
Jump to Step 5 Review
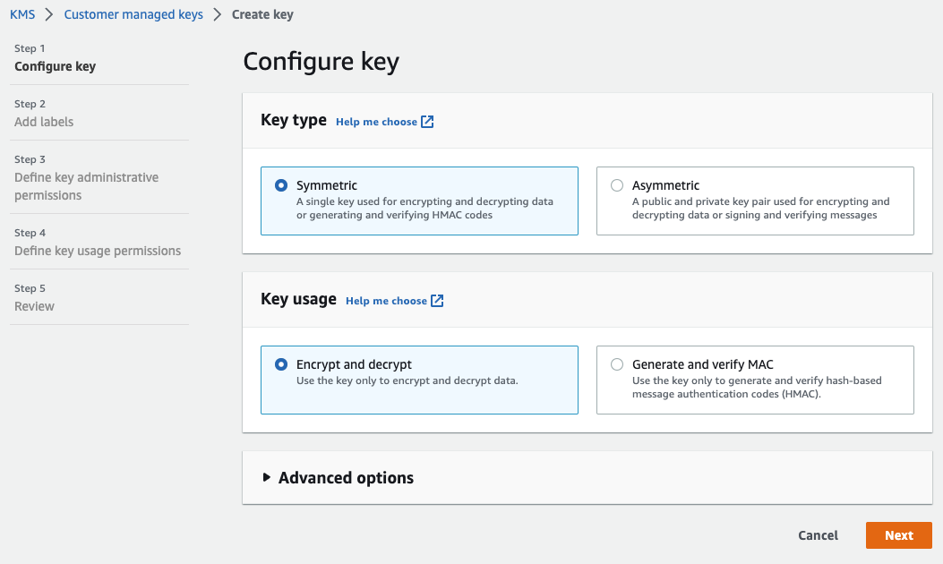34,306
